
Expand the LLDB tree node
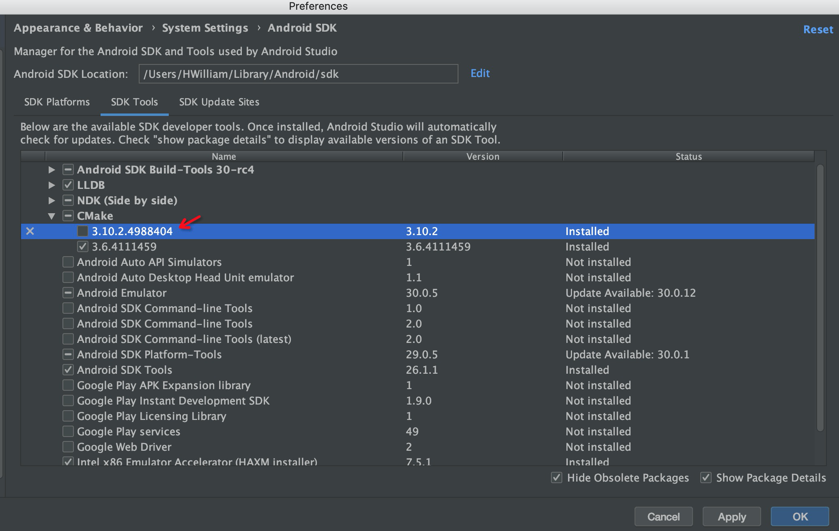pos(52,185)
